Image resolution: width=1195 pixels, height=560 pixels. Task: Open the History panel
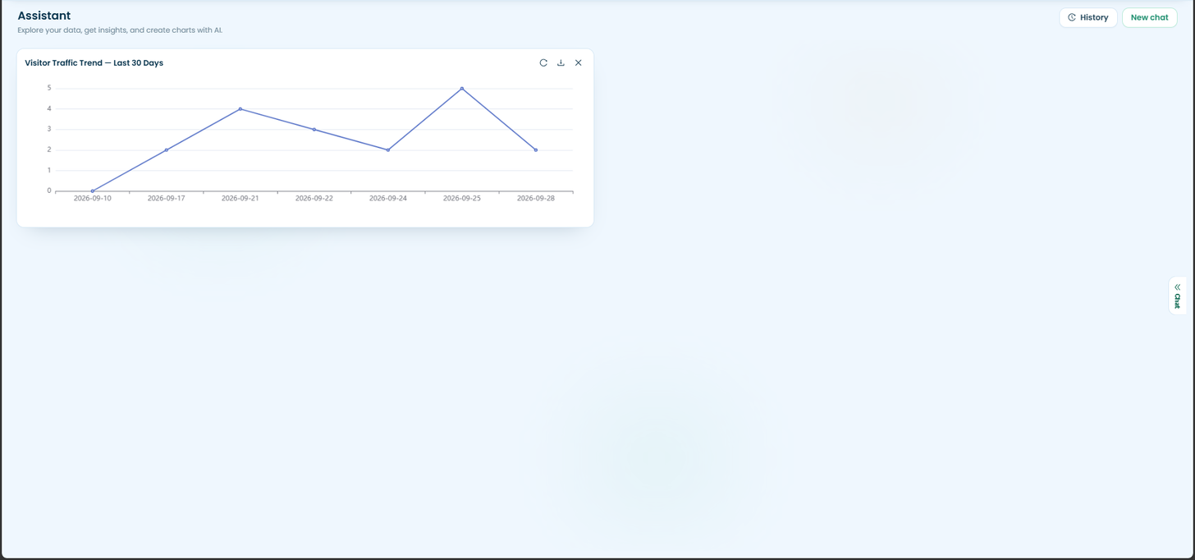(1088, 17)
